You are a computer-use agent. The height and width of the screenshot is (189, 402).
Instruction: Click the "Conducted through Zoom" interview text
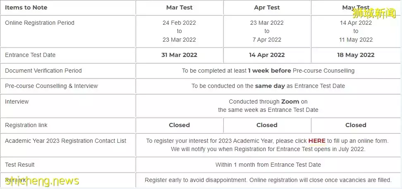tap(268, 102)
